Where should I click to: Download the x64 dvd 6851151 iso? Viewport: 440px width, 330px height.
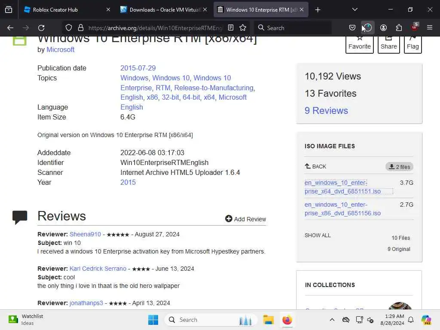click(x=342, y=187)
